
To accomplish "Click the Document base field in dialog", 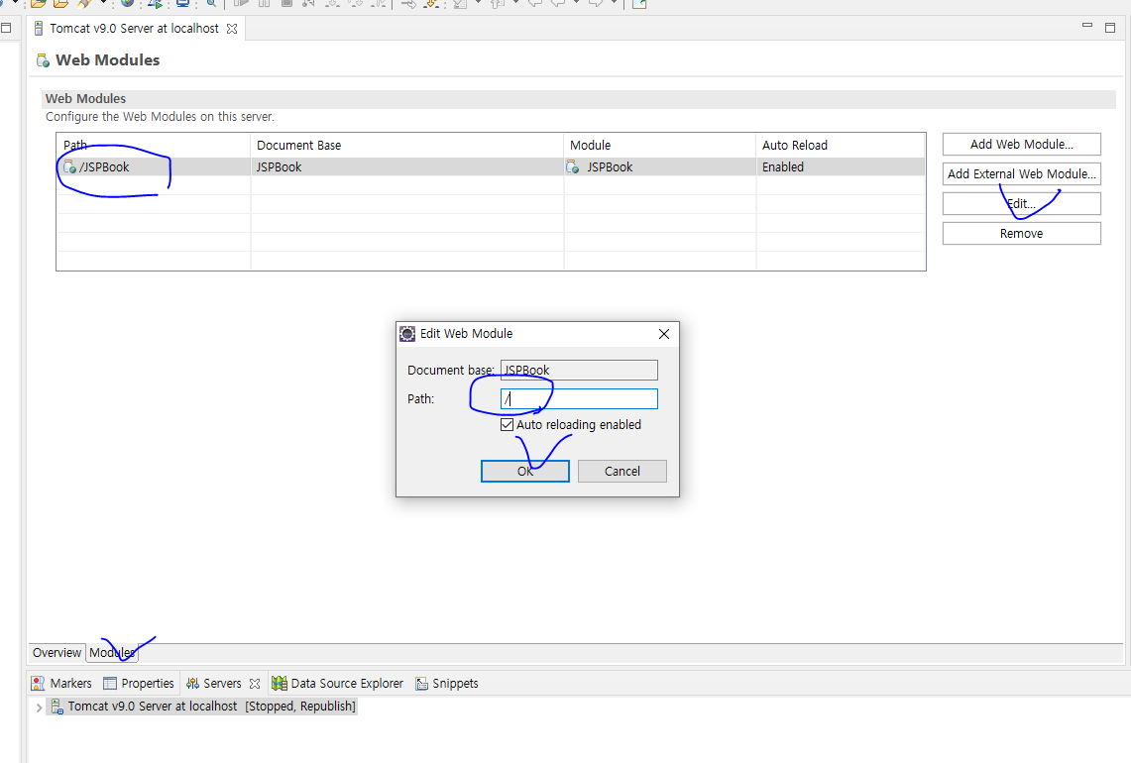I will pyautogui.click(x=579, y=370).
